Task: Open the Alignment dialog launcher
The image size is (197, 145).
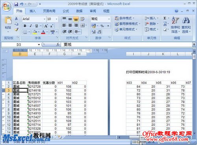Action: [86, 37]
